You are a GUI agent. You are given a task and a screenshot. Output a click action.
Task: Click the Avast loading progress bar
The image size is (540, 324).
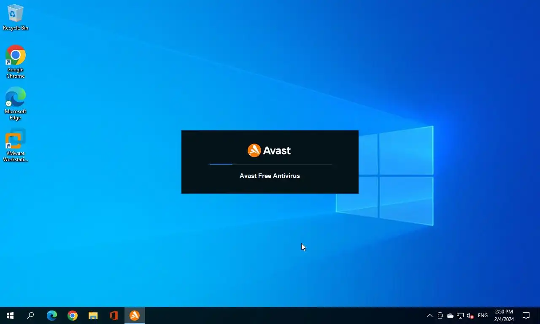[x=270, y=164]
